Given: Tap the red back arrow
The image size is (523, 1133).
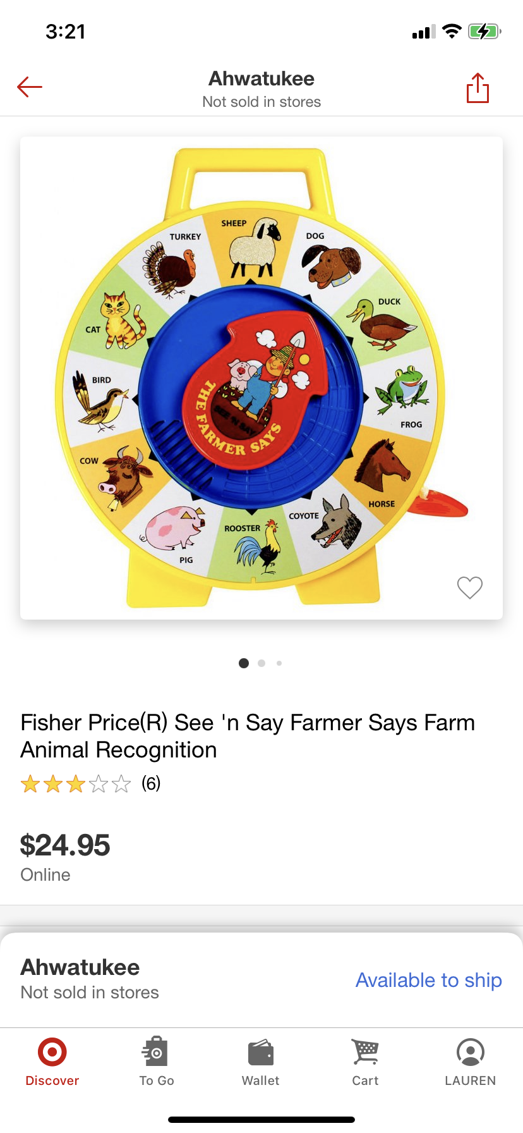Looking at the screenshot, I should [30, 87].
